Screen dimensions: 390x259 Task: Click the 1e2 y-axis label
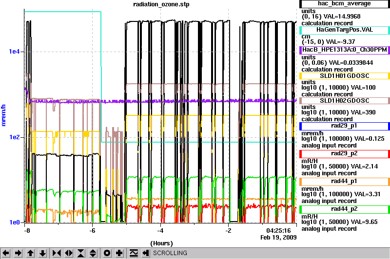coord(14,137)
